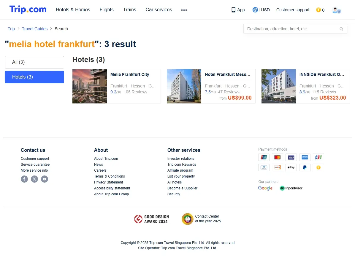This screenshot has height=273, width=355.
Task: Click the Tripadvisor partner logo
Action: coord(291,188)
